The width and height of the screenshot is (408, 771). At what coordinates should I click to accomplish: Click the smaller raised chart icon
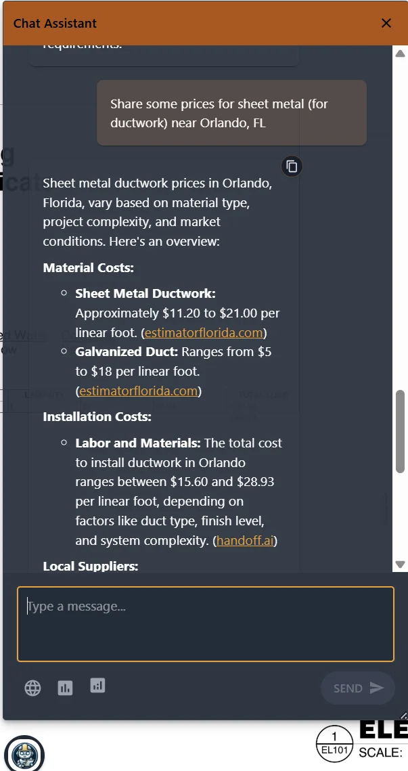(x=97, y=686)
